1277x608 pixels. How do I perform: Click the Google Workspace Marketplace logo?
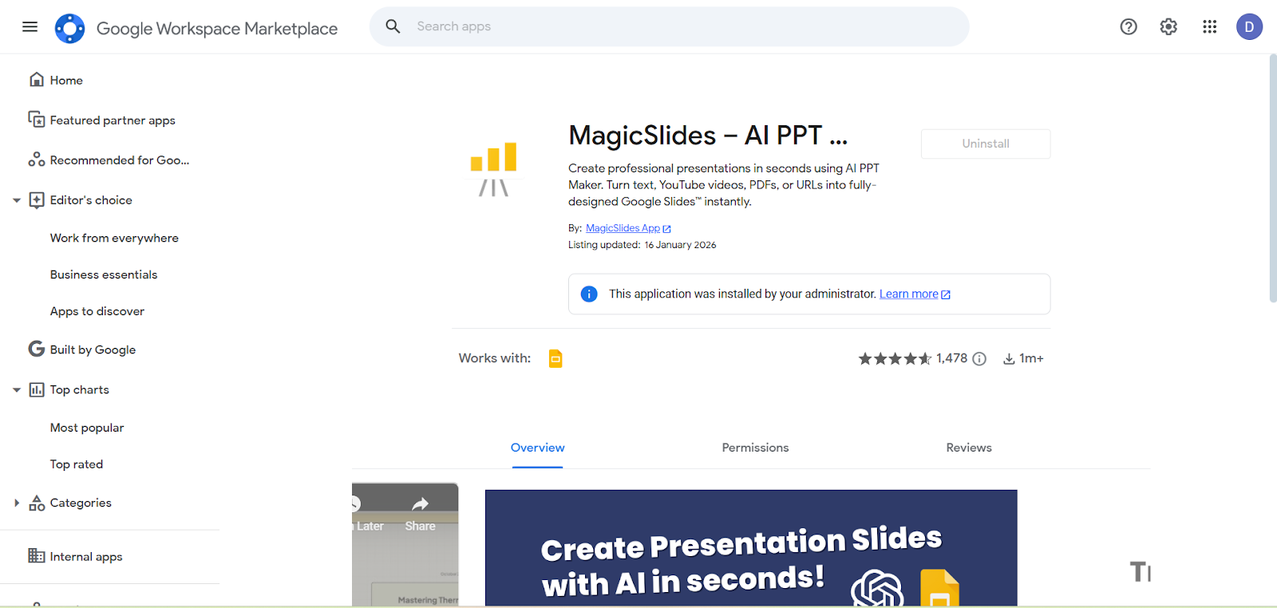click(x=69, y=28)
